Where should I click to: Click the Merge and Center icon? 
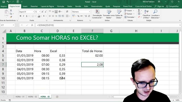coord(67,16)
